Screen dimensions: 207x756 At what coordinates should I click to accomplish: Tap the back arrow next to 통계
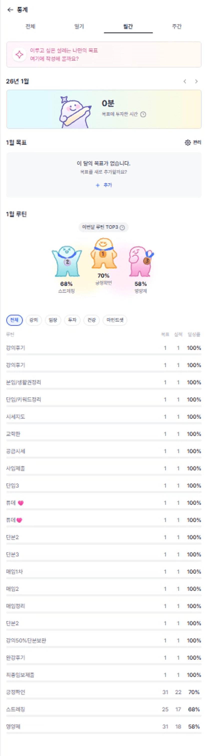point(10,10)
